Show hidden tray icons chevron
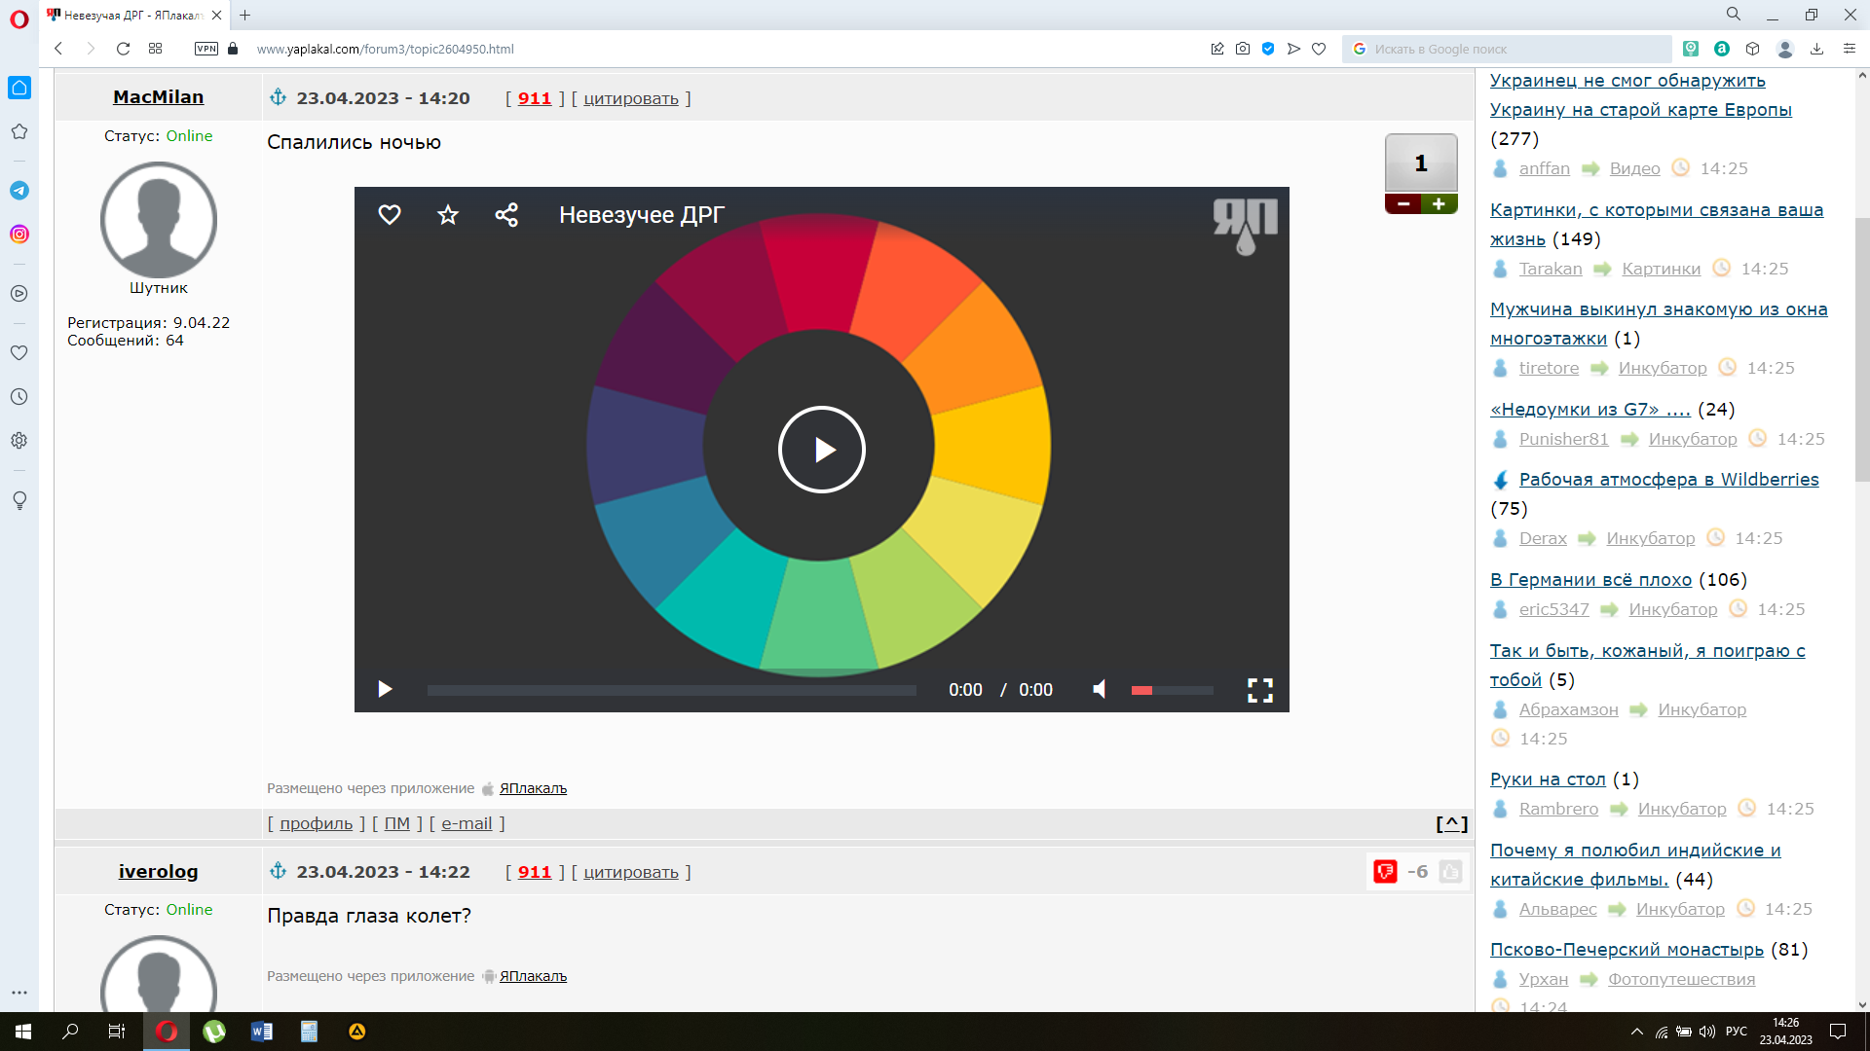The width and height of the screenshot is (1870, 1051). 1636,1032
